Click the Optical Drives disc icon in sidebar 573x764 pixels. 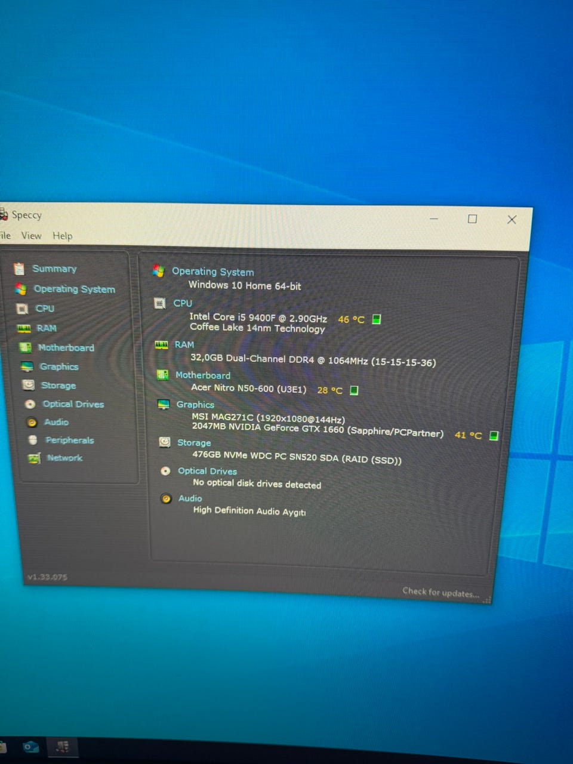pyautogui.click(x=30, y=404)
